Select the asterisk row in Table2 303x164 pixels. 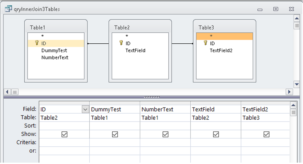point(140,36)
